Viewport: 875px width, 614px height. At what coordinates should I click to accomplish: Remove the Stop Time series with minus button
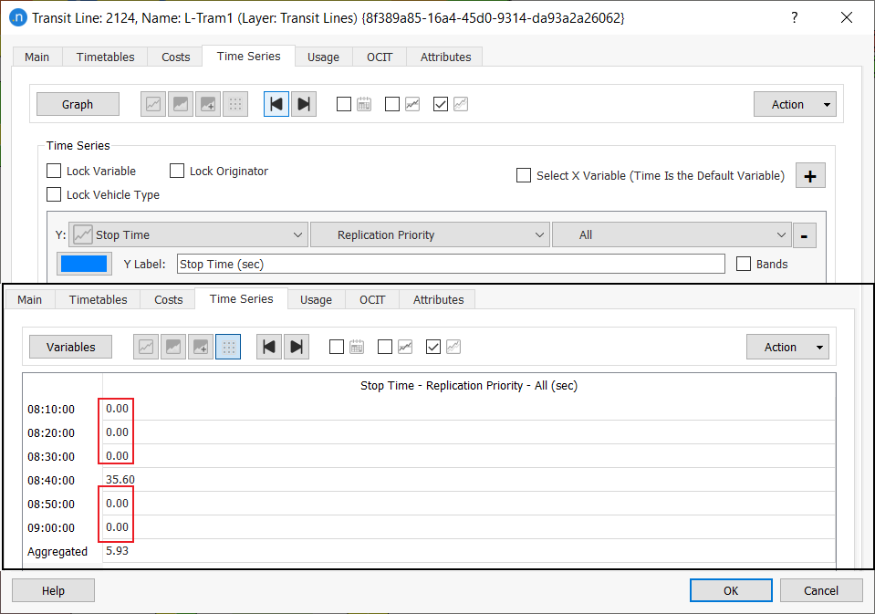[804, 235]
